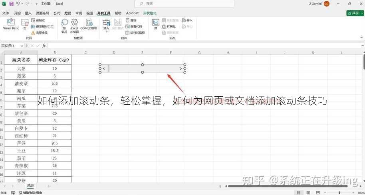Click the macro recording icon in the status bar

coord(13,193)
